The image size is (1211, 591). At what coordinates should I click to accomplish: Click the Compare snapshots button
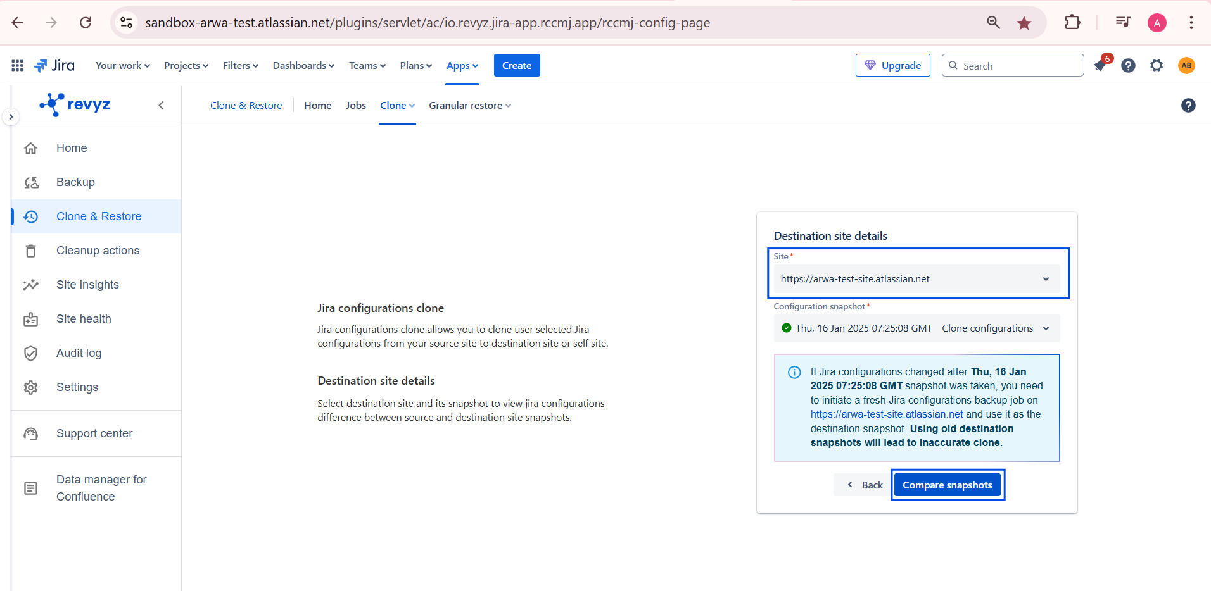click(947, 485)
